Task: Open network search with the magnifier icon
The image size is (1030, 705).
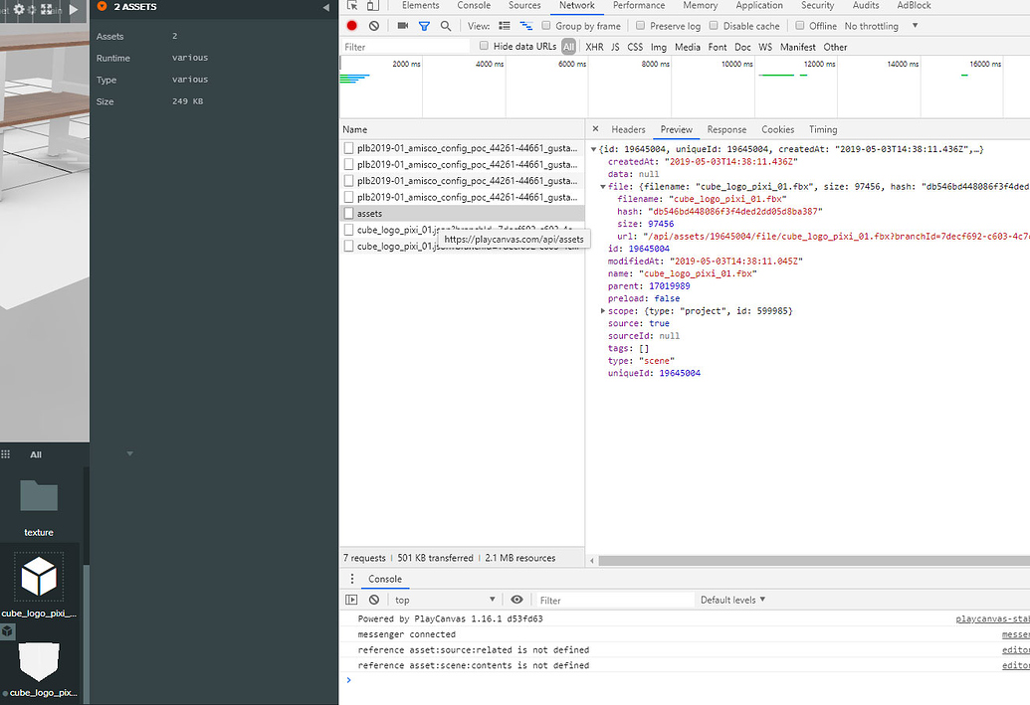Action: pos(445,26)
